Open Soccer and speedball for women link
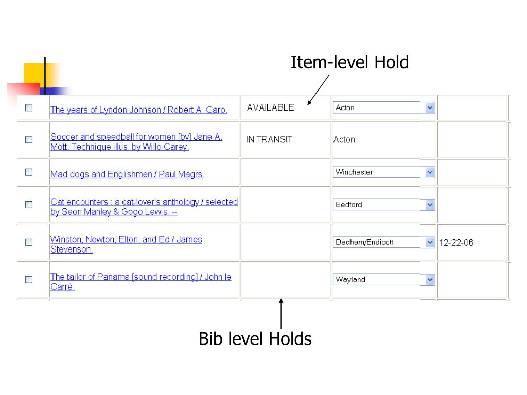Image resolution: width=527 pixels, height=395 pixels. [x=136, y=142]
